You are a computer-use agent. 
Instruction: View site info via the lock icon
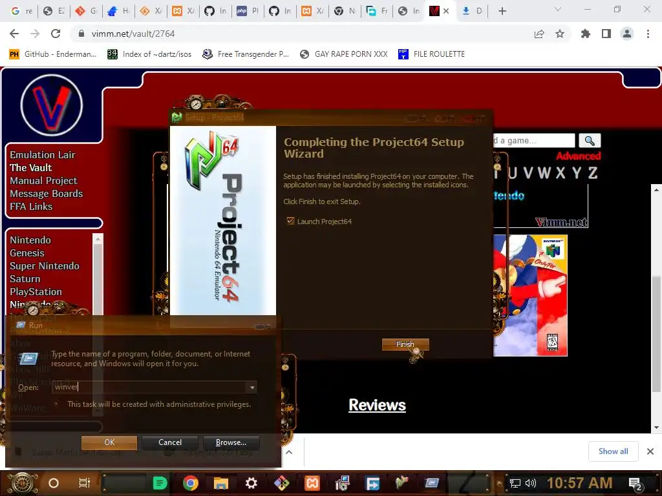coord(81,34)
